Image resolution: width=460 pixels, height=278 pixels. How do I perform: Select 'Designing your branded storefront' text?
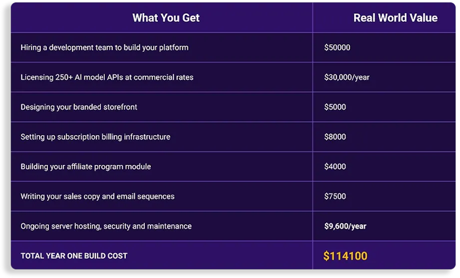point(79,107)
